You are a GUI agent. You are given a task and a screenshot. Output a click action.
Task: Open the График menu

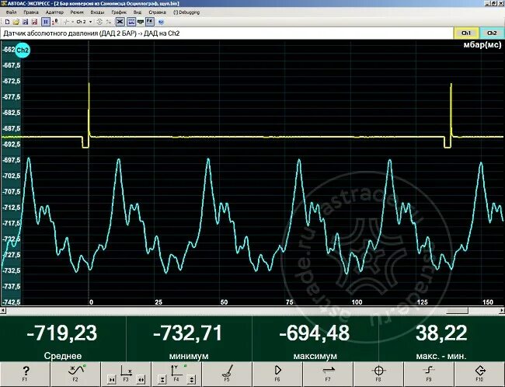119,12
